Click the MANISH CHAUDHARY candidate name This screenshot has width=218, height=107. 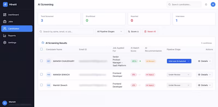click(x=64, y=61)
